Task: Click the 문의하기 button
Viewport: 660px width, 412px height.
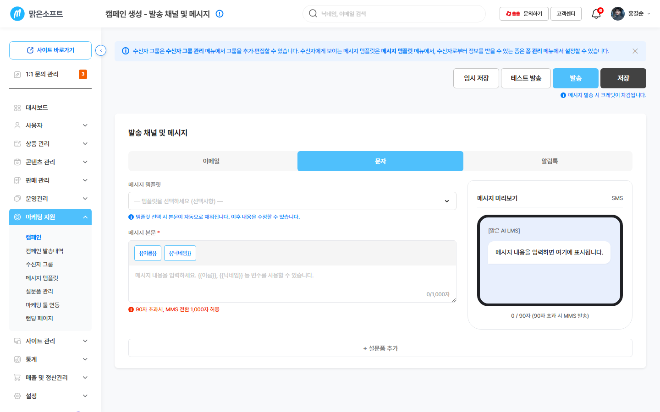Action: pyautogui.click(x=524, y=14)
